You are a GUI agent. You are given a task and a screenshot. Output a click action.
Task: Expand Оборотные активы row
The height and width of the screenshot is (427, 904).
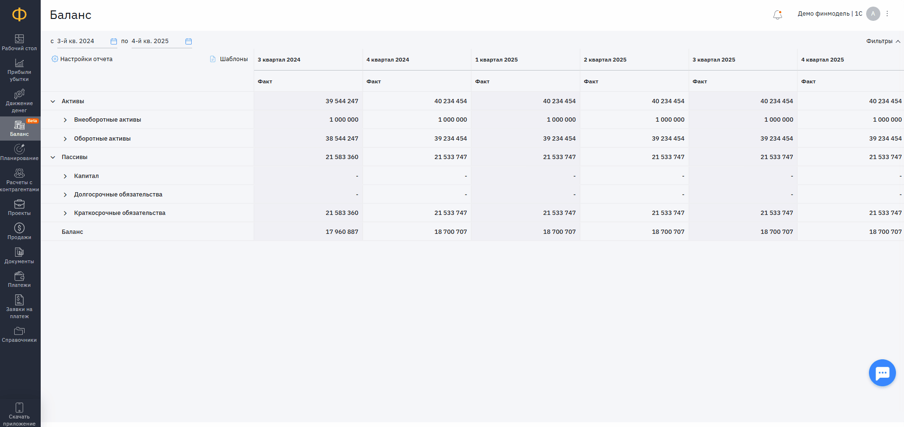point(65,139)
